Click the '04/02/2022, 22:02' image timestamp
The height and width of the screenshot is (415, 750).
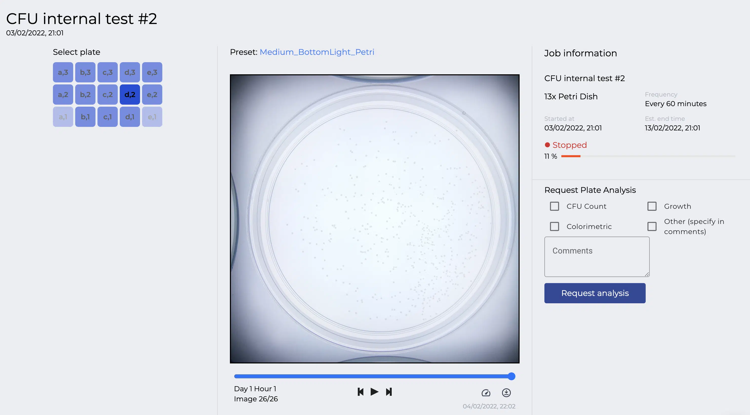pyautogui.click(x=489, y=406)
